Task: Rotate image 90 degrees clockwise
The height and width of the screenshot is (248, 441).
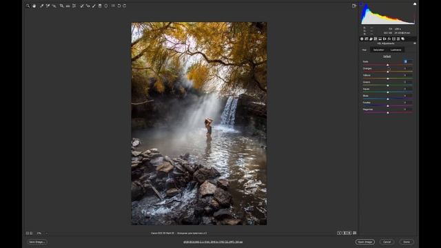Action: (125, 6)
